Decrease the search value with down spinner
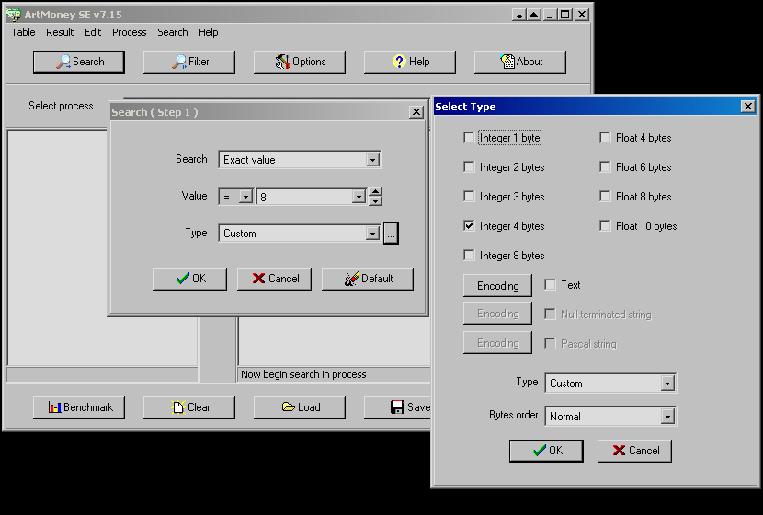This screenshot has height=515, width=763. (375, 201)
